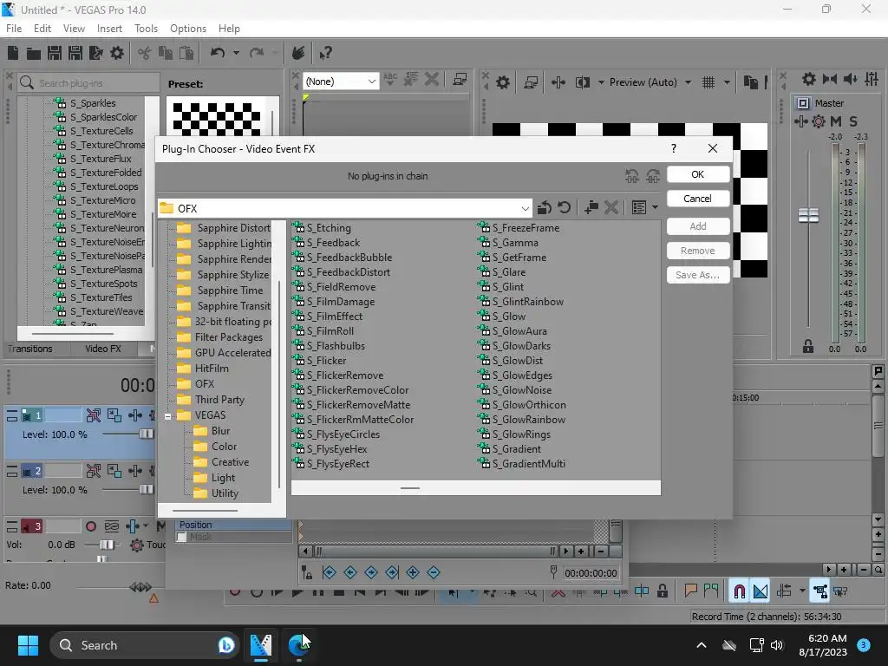Image resolution: width=888 pixels, height=666 pixels.
Task: Click the Open project folder icon
Action: point(34,53)
